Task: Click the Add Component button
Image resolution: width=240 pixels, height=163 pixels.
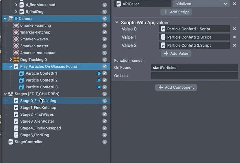Action: pyautogui.click(x=176, y=87)
